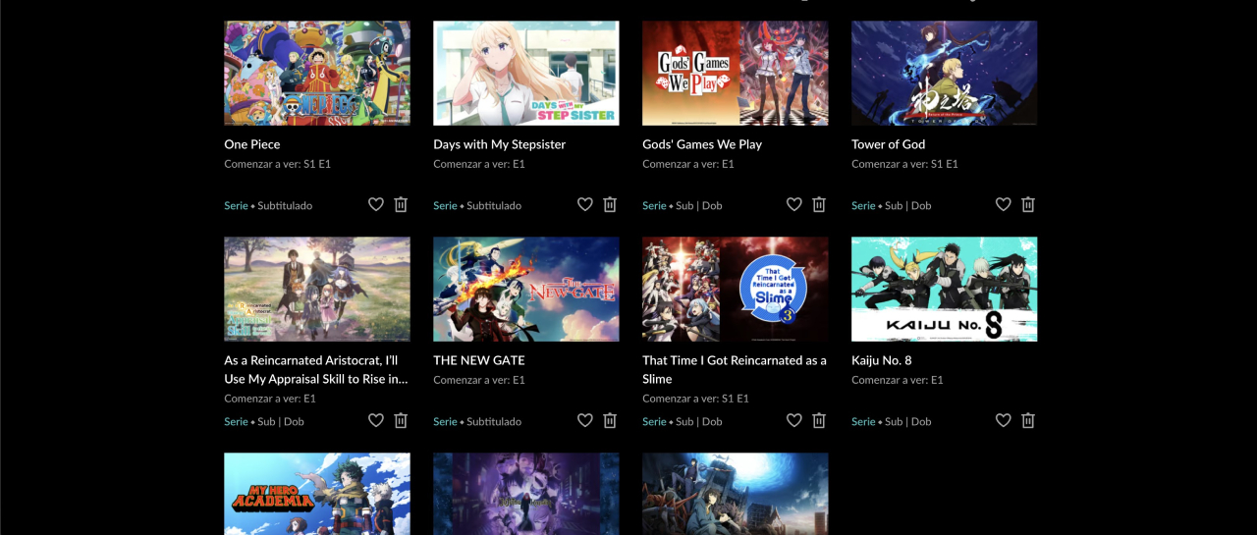Heart the That Time I Got Reincarnated as a Slime entry
1257x535 pixels.
click(793, 420)
